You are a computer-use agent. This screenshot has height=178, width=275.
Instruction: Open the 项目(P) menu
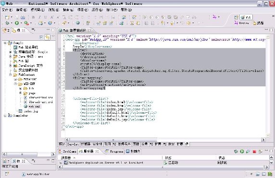pyautogui.click(x=83, y=10)
